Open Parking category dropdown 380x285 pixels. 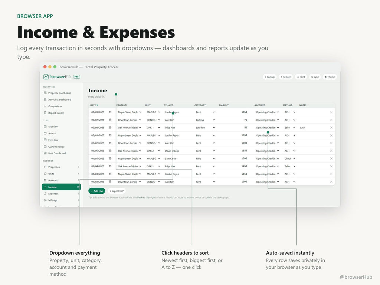point(205,120)
